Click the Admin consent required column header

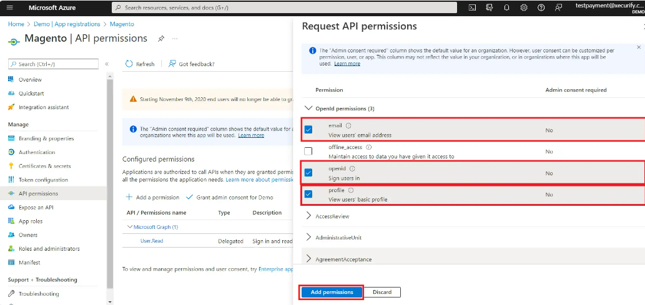click(576, 90)
